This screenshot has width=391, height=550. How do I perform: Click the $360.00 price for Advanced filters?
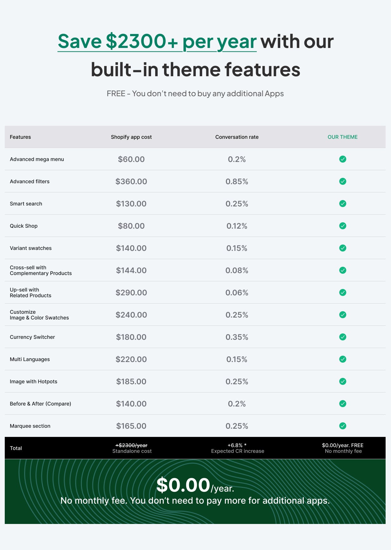tap(131, 181)
